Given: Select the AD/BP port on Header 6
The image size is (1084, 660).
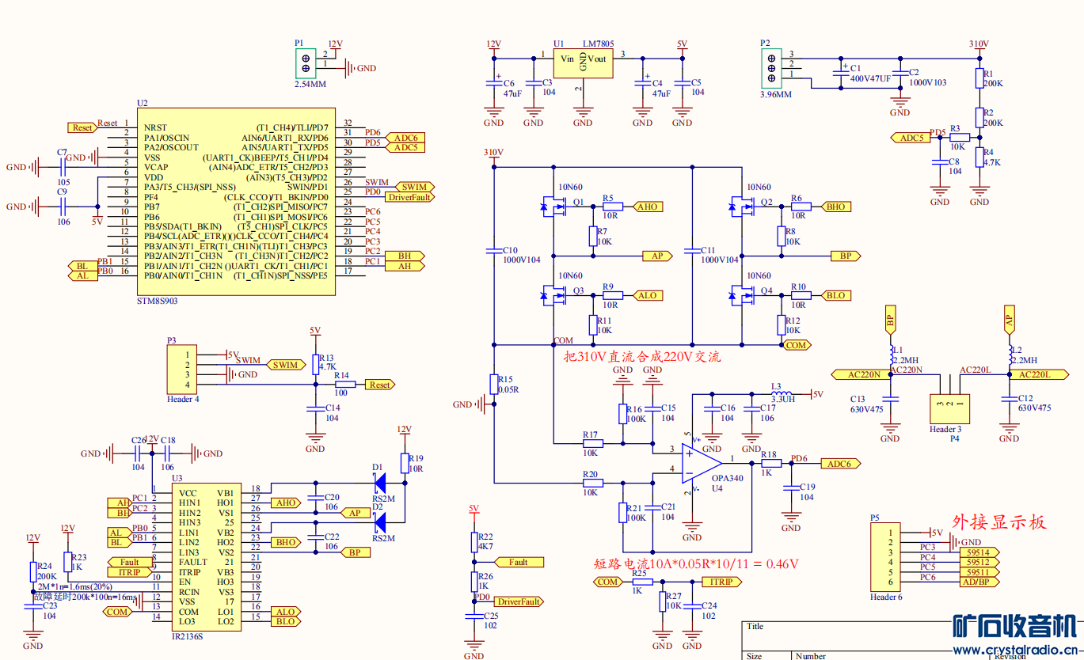Looking at the screenshot, I should pyautogui.click(x=978, y=582).
